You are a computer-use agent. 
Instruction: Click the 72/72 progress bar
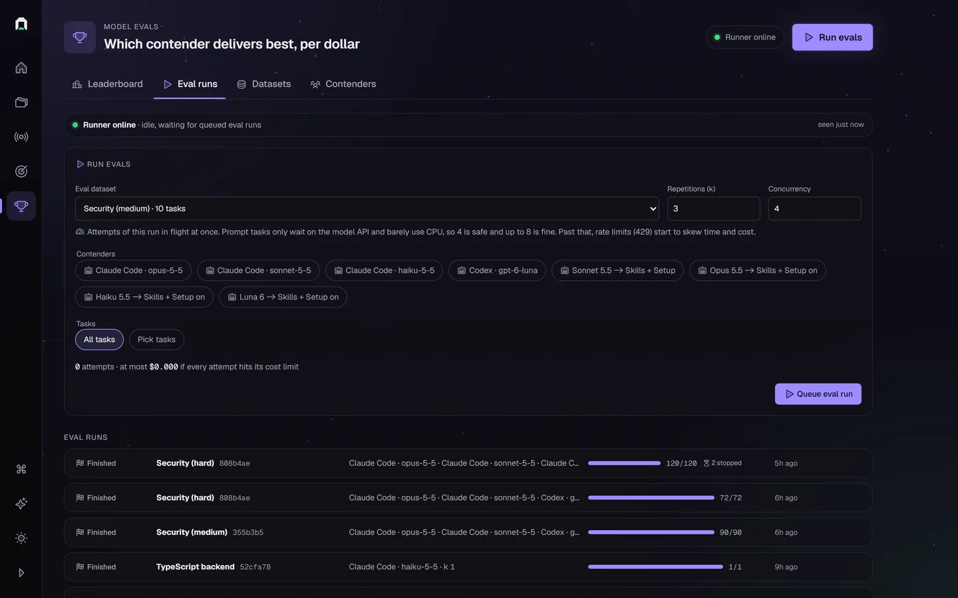click(x=651, y=498)
